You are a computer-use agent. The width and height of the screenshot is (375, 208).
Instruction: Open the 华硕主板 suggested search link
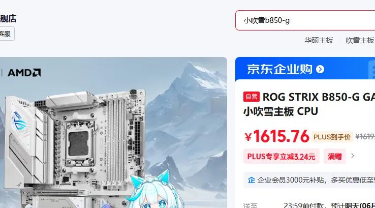[x=319, y=40]
